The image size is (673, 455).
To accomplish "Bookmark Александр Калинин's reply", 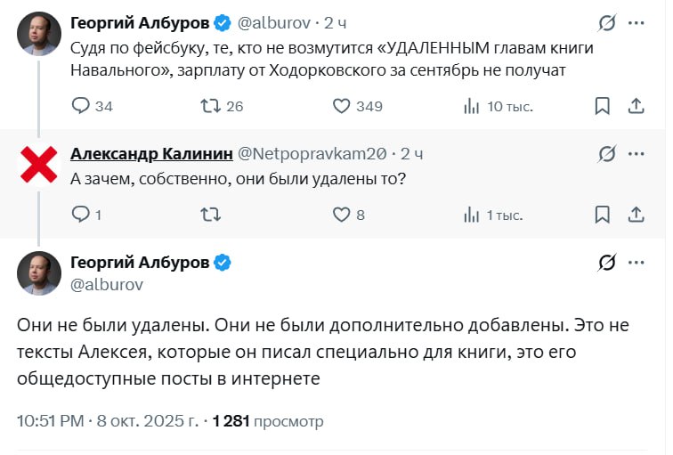I will (603, 215).
